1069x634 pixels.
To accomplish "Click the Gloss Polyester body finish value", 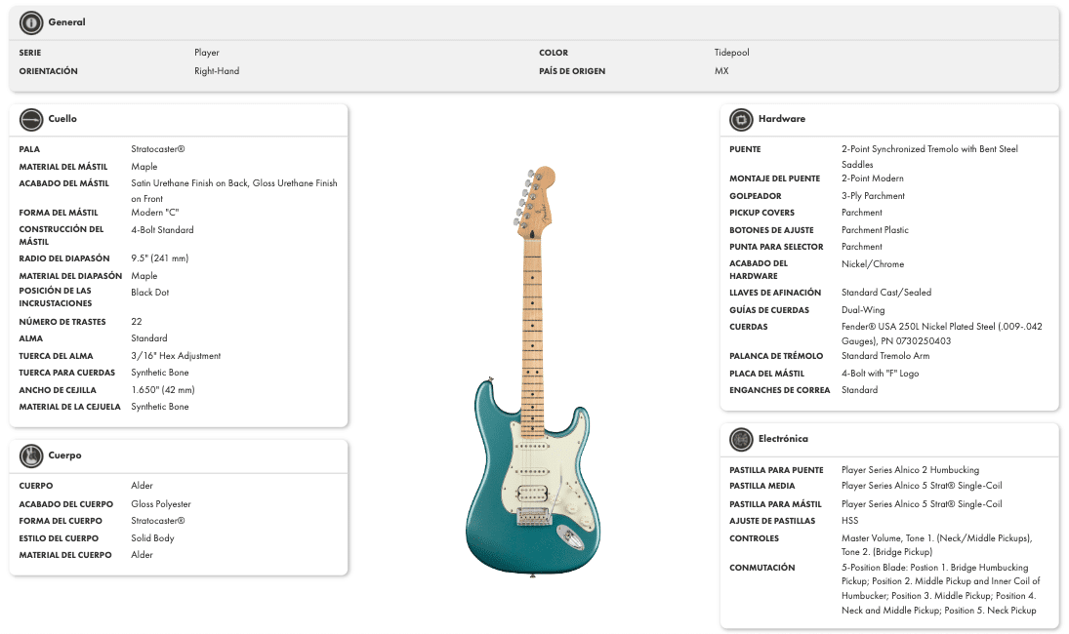I will (x=161, y=504).
